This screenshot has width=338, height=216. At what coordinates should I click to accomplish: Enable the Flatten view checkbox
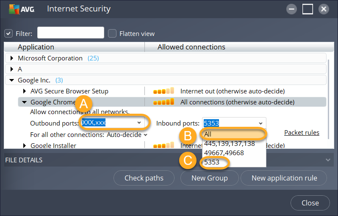pos(112,33)
